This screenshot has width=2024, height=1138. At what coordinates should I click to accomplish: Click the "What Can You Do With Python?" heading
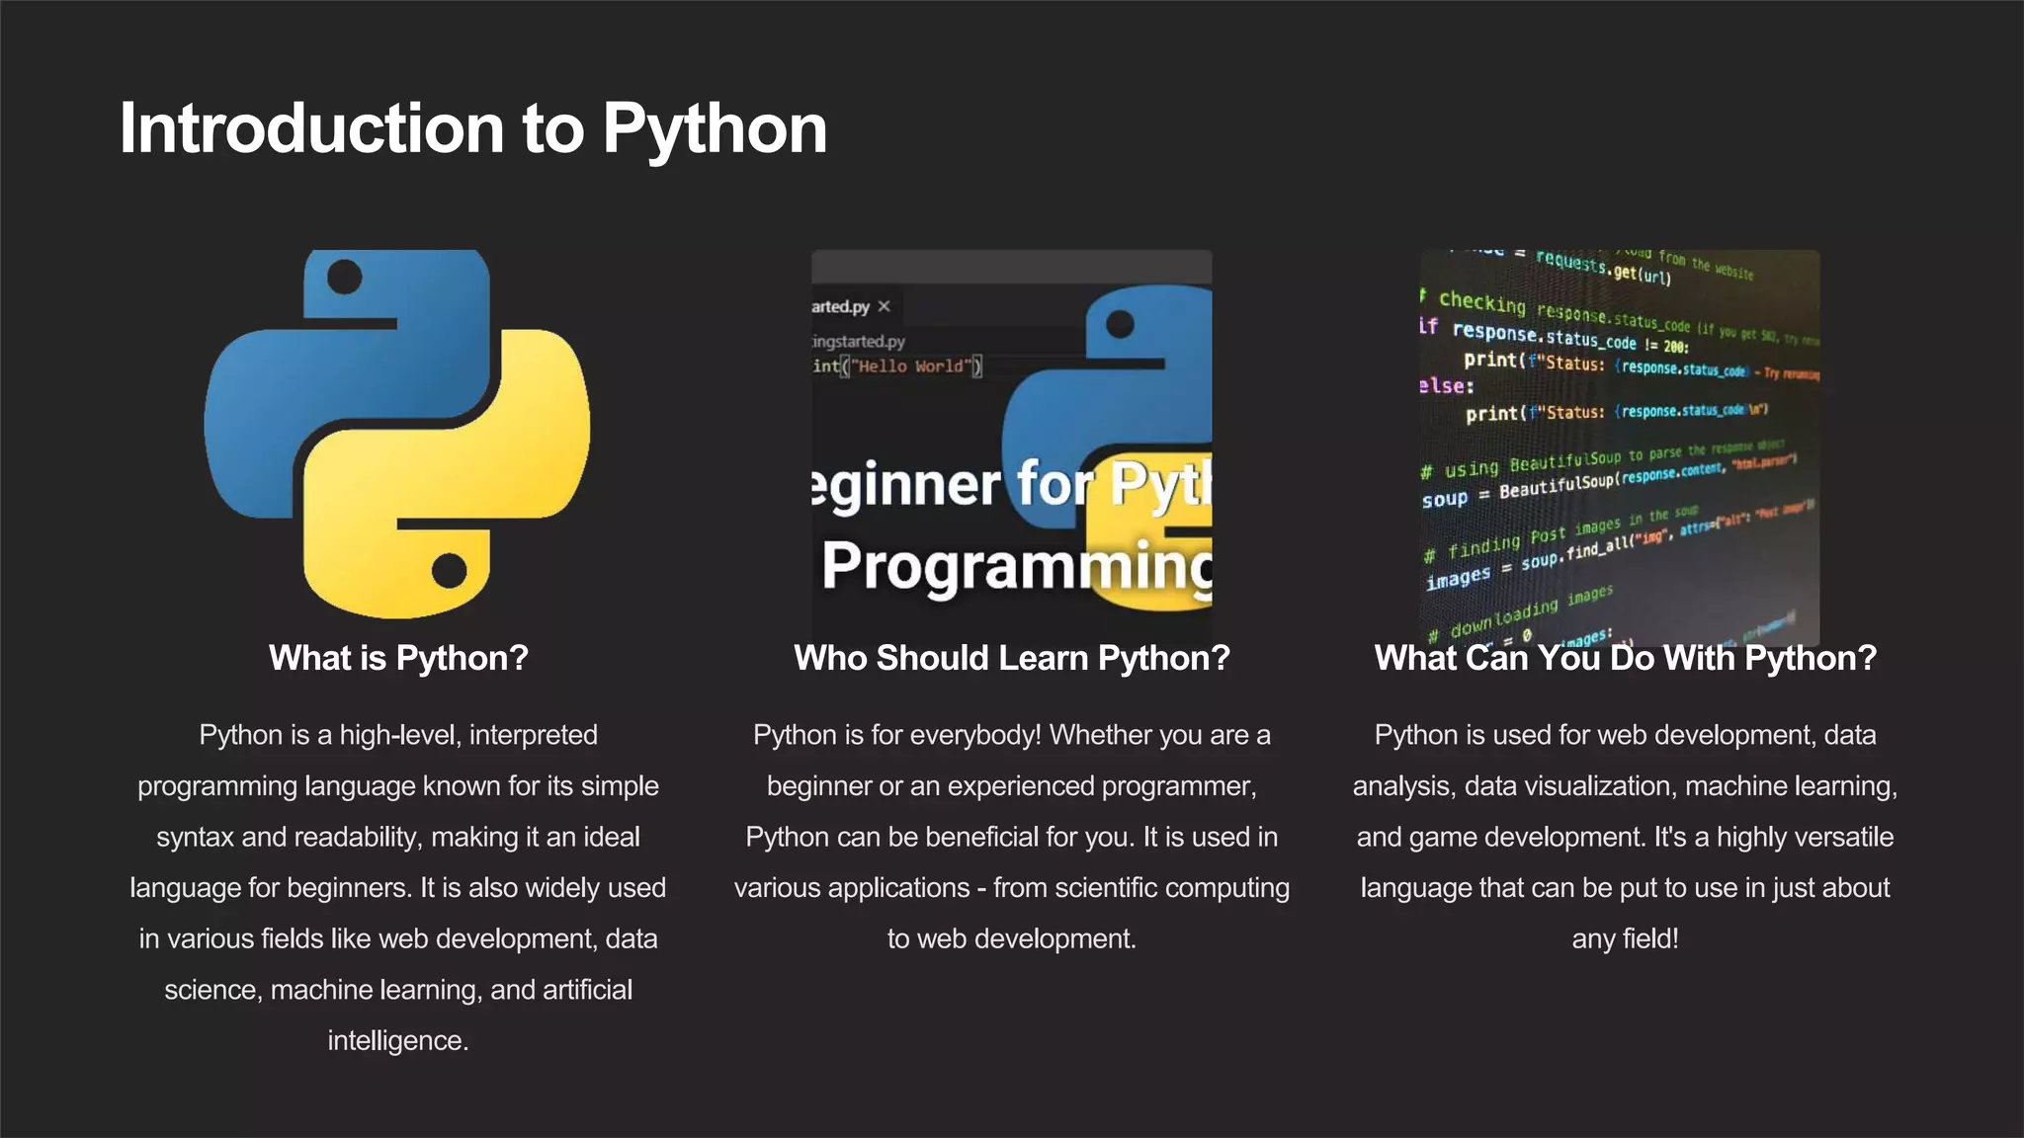pos(1625,658)
